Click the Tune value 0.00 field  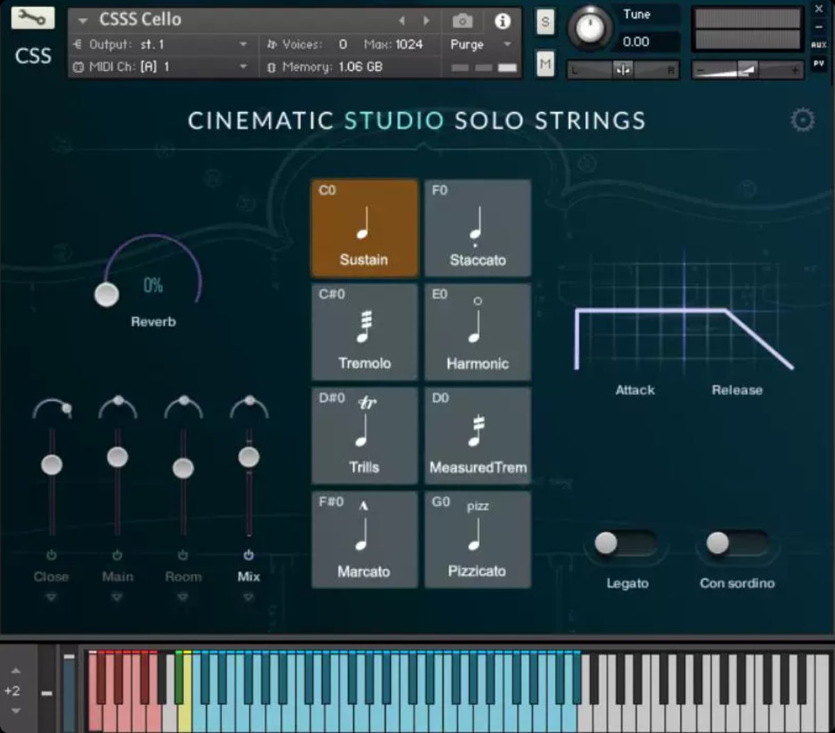644,42
